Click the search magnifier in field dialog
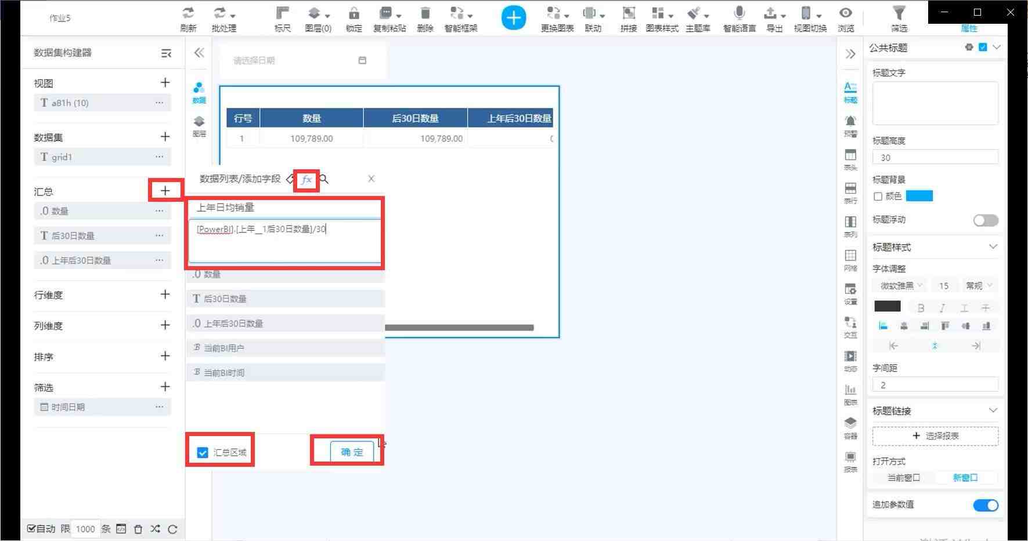The height and width of the screenshot is (541, 1028). [x=324, y=179]
